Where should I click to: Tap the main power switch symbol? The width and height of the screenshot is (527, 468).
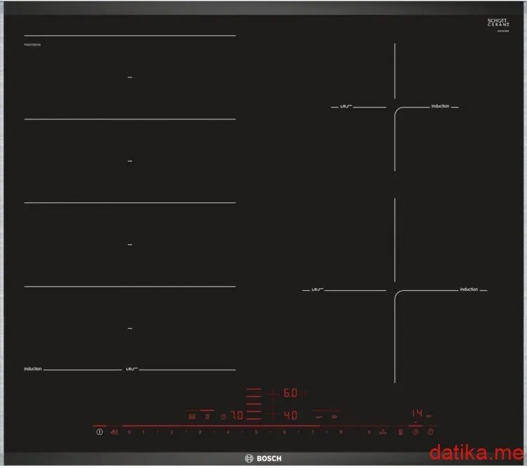[100, 431]
